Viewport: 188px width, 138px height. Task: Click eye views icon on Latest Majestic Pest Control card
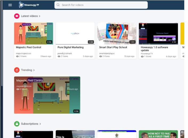17,56
